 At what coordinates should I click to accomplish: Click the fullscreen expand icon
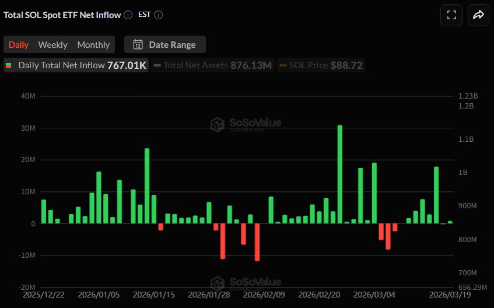[x=451, y=15]
